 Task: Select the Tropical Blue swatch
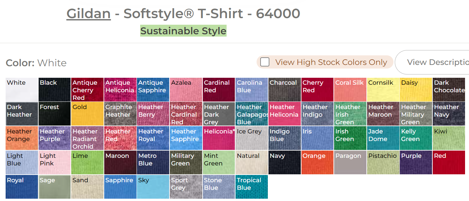pyautogui.click(x=252, y=187)
